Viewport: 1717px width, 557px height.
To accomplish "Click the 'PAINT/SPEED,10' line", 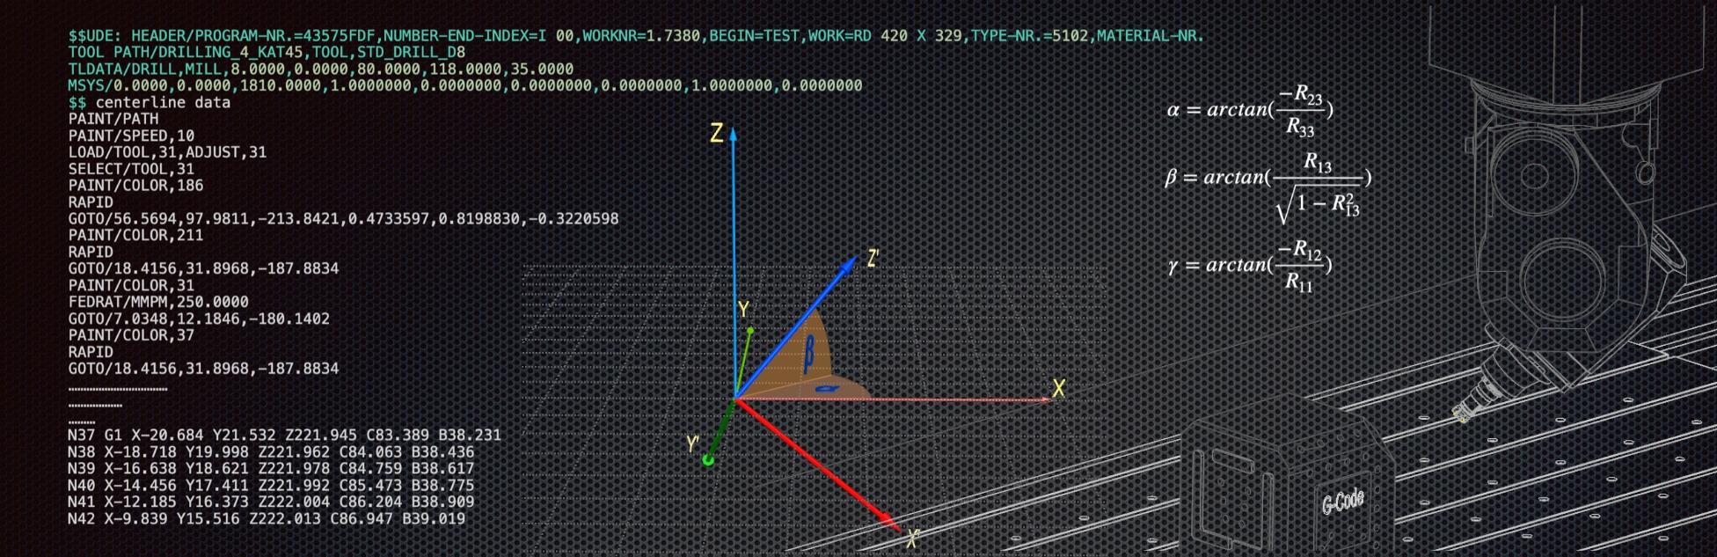I will point(131,136).
